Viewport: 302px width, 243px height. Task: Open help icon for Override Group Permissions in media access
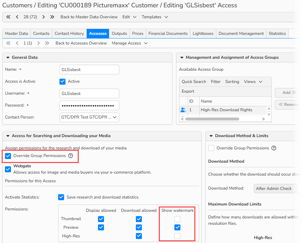pos(71,156)
